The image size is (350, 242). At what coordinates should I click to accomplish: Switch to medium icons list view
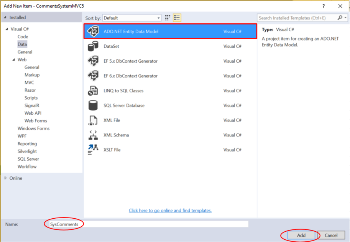coord(177,18)
